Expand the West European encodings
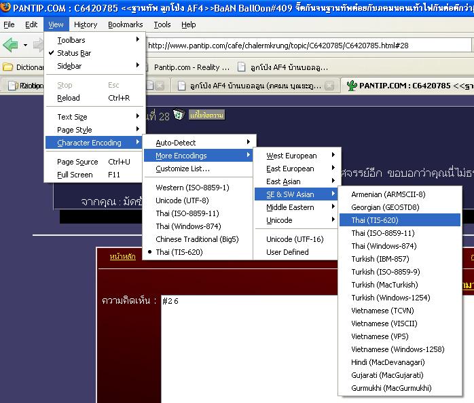The image size is (474, 403). click(x=297, y=156)
